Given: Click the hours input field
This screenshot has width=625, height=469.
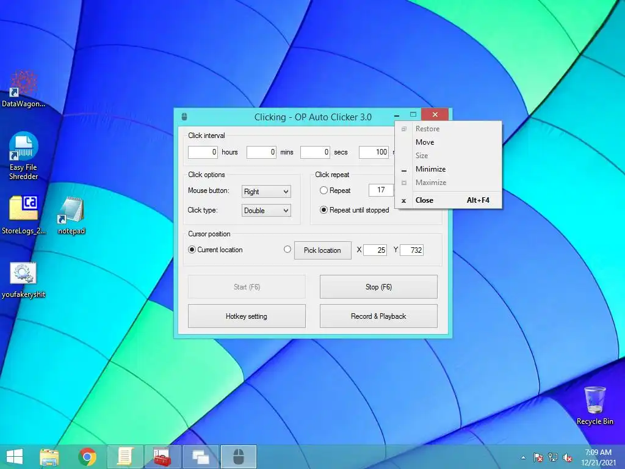Looking at the screenshot, I should click(x=203, y=152).
